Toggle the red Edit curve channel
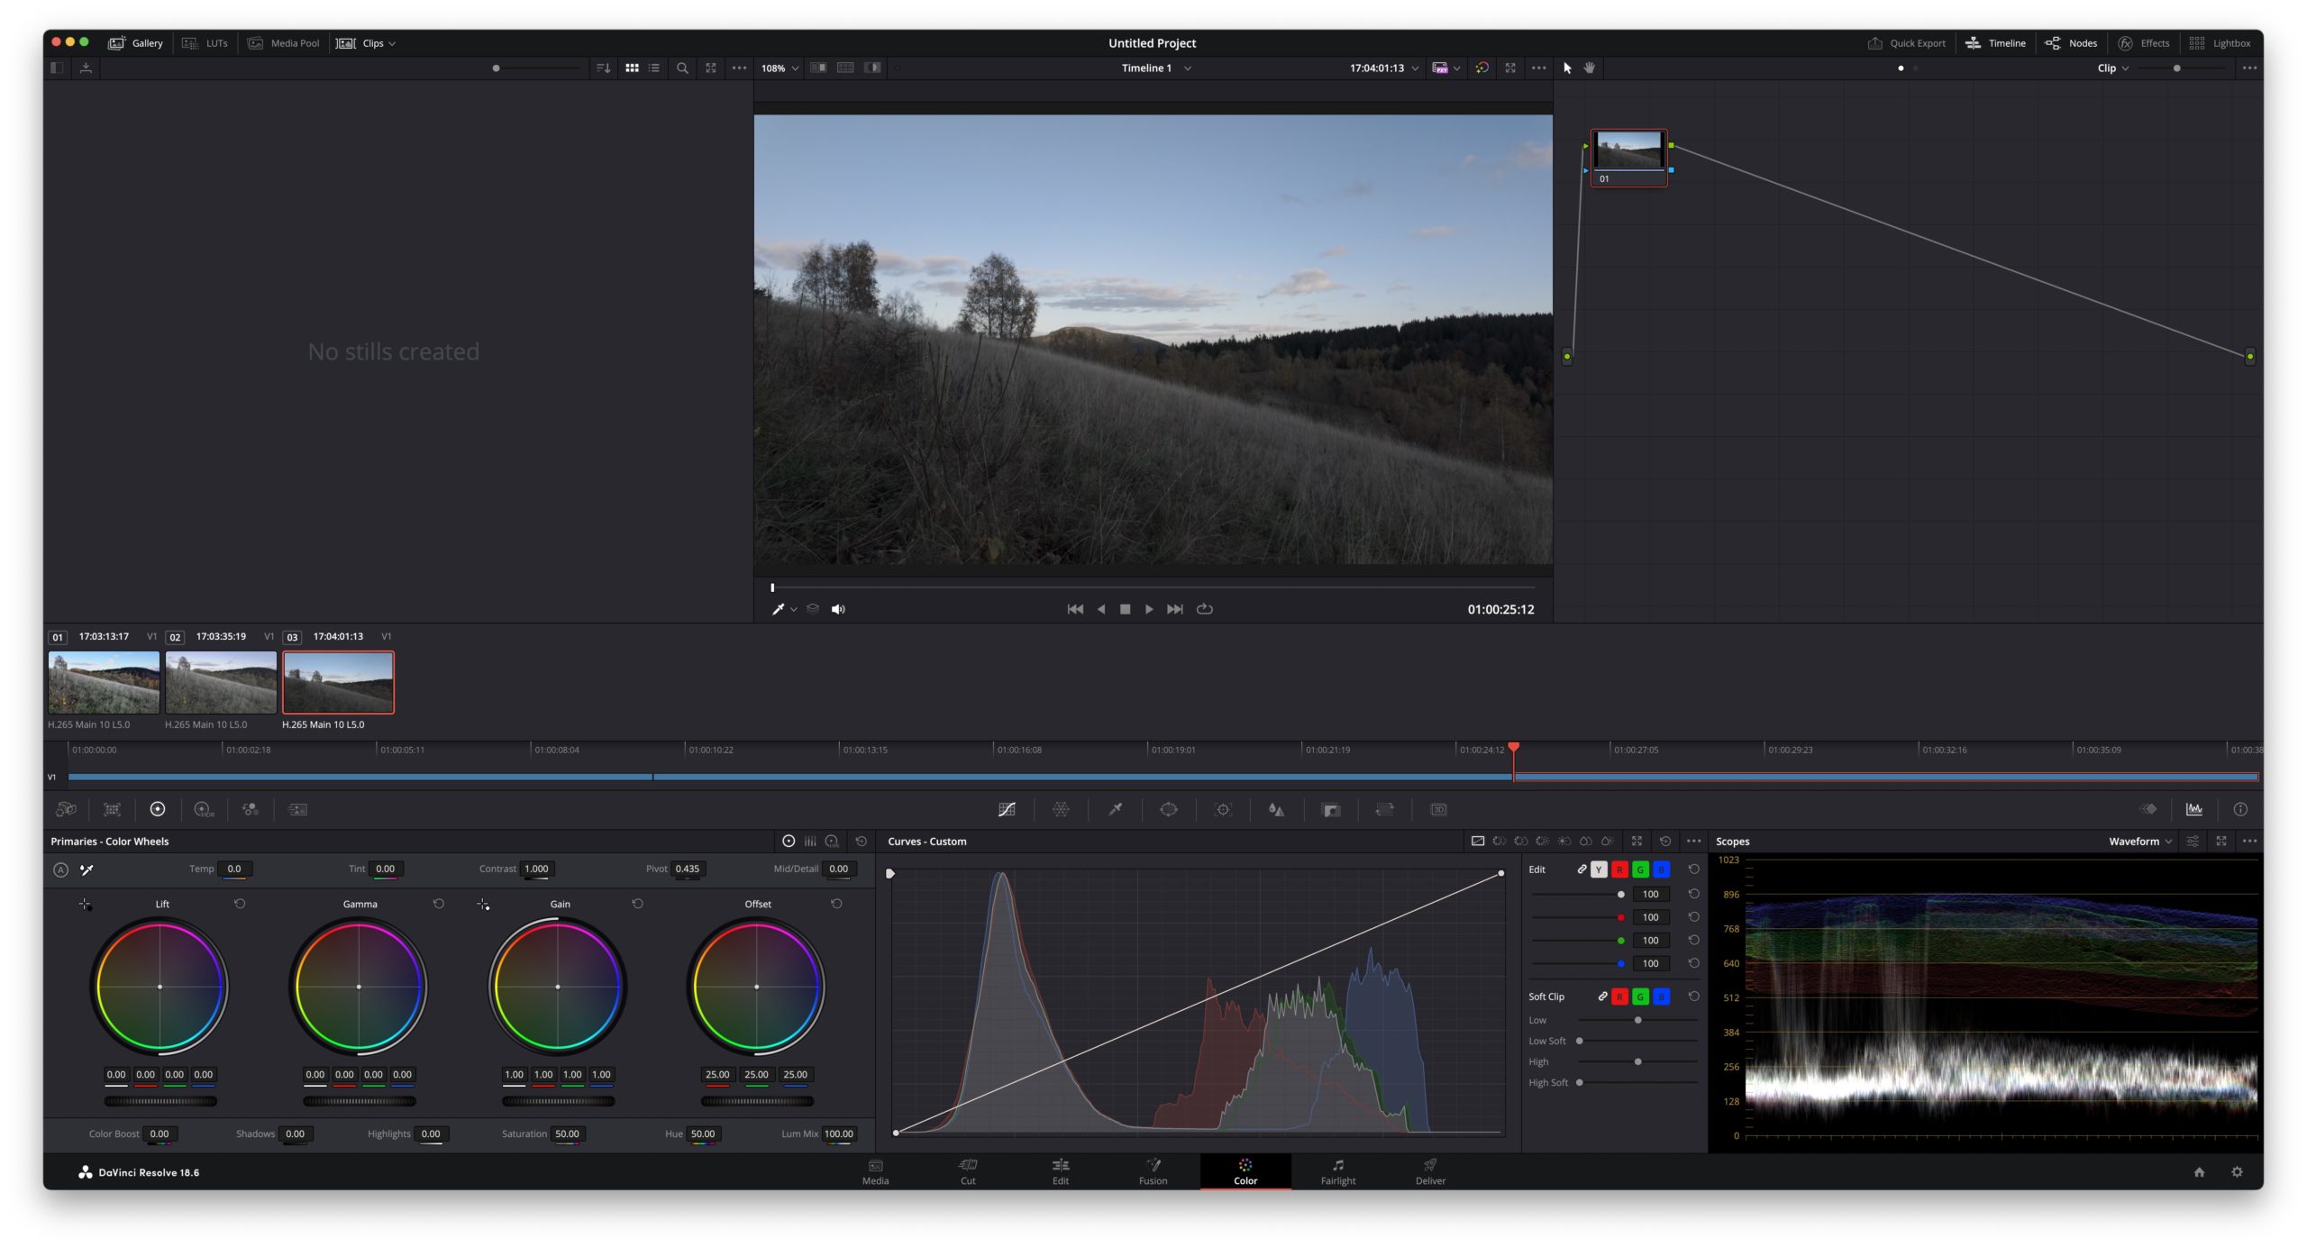2307x1247 pixels. [1619, 869]
